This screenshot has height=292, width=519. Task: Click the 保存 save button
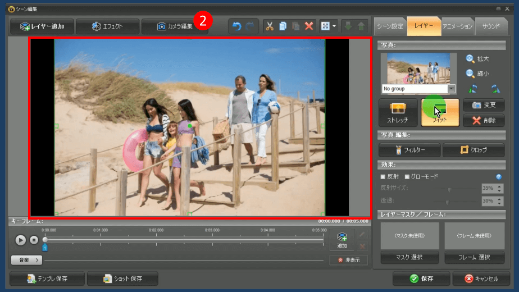[422, 279]
